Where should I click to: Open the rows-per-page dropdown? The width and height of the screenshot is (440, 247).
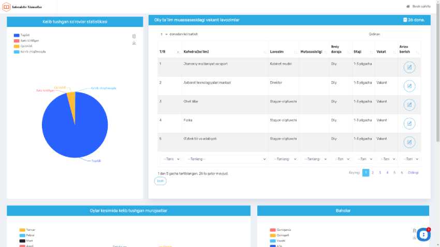click(x=162, y=34)
